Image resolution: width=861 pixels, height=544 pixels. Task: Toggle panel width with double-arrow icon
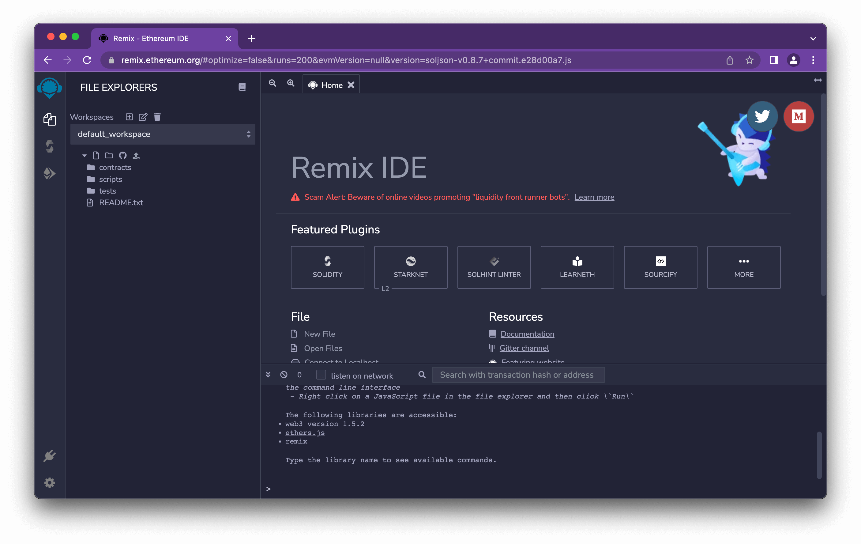(x=818, y=80)
